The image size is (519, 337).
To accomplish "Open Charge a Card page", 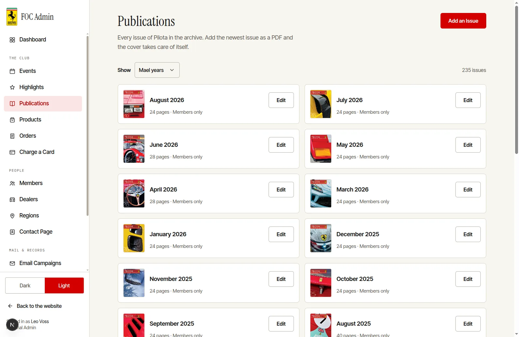I will pyautogui.click(x=43, y=152).
